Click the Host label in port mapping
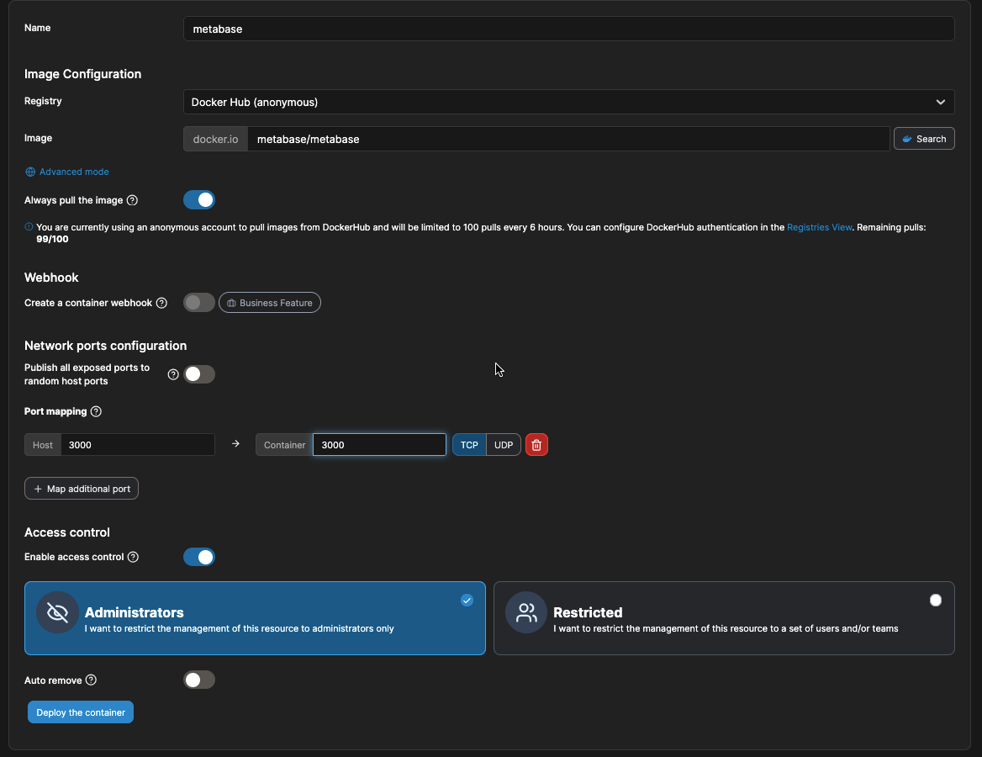The height and width of the screenshot is (757, 982). [x=43, y=445]
